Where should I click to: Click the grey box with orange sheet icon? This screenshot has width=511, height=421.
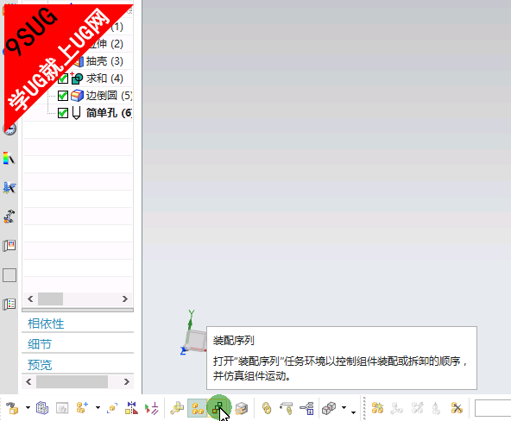click(242, 408)
